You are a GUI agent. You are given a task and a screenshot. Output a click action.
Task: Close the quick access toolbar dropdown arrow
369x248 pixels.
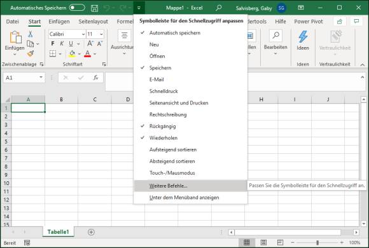(x=139, y=8)
